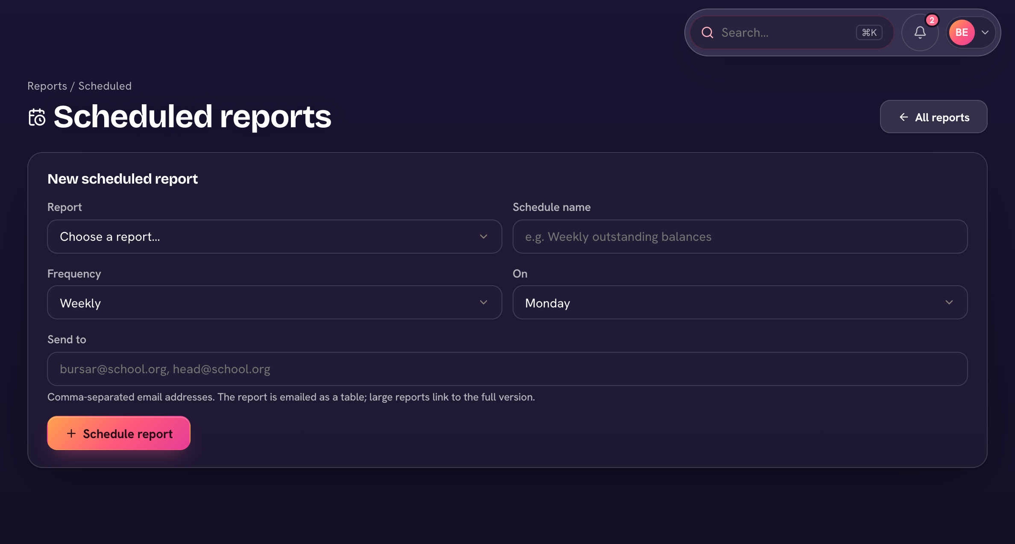
Task: Expand the account menu chevron
Action: coord(985,32)
